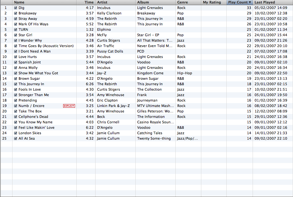This screenshot has width=293, height=197.
Task: Click the Play Count sort arrow
Action: (250, 2)
